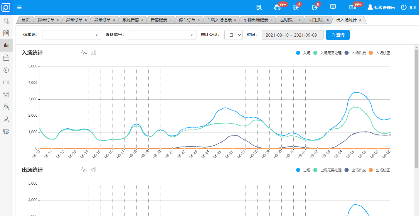This screenshot has width=419, height=216.
Task: Toggle 出场 legend series
Action: (303, 170)
